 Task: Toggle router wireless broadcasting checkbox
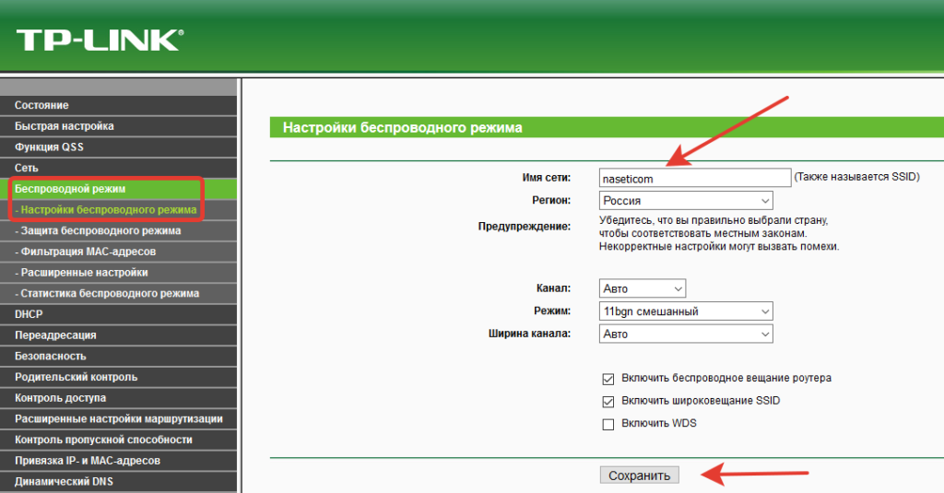coord(608,379)
